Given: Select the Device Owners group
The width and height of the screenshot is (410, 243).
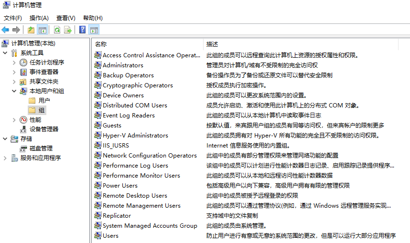Looking at the screenshot, I should 123,95.
